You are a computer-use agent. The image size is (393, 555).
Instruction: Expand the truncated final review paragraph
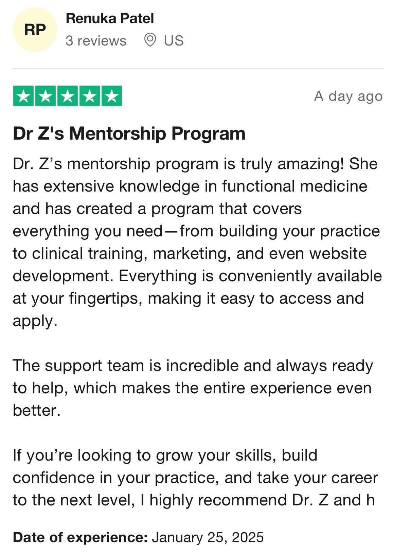(x=195, y=478)
